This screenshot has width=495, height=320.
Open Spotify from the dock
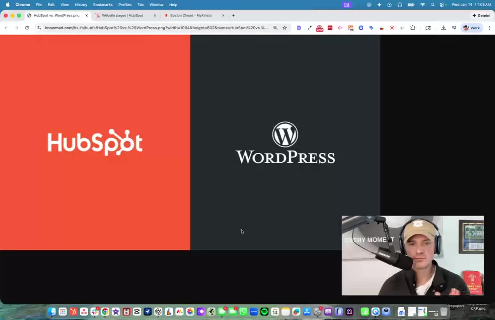click(264, 312)
